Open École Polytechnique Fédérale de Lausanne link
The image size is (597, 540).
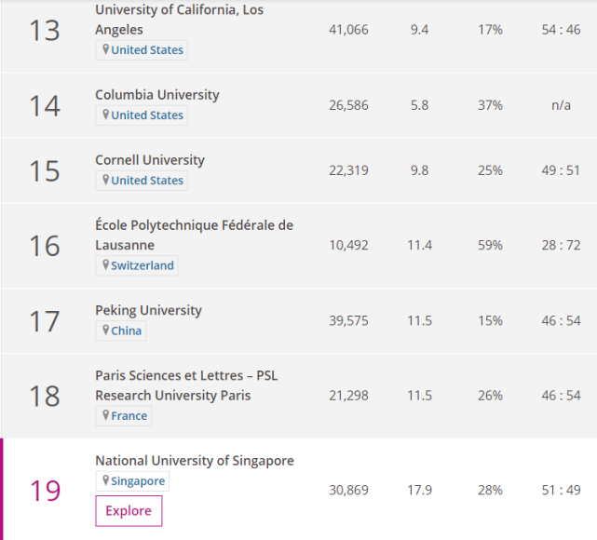pos(194,235)
